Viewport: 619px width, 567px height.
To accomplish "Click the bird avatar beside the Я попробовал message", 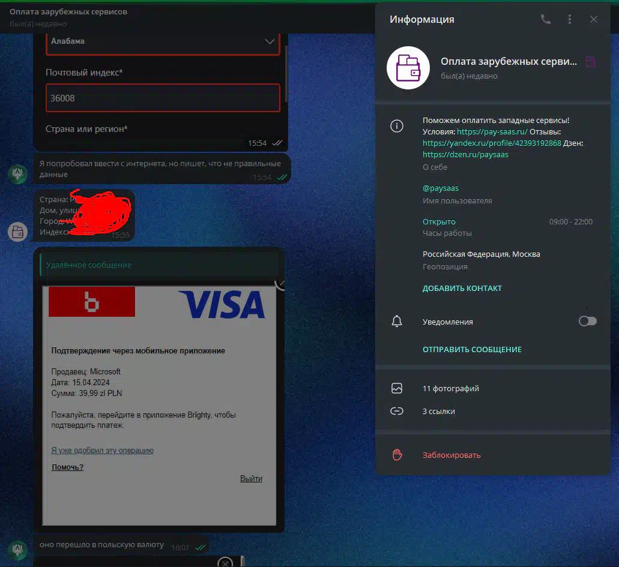I will click(18, 174).
